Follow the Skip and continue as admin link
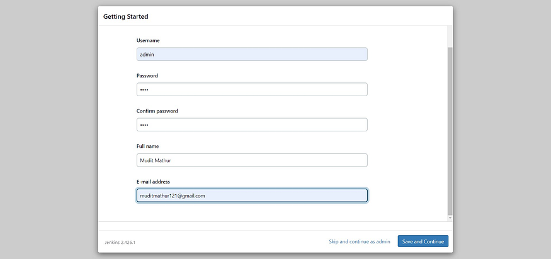The image size is (551, 259). coord(360,241)
